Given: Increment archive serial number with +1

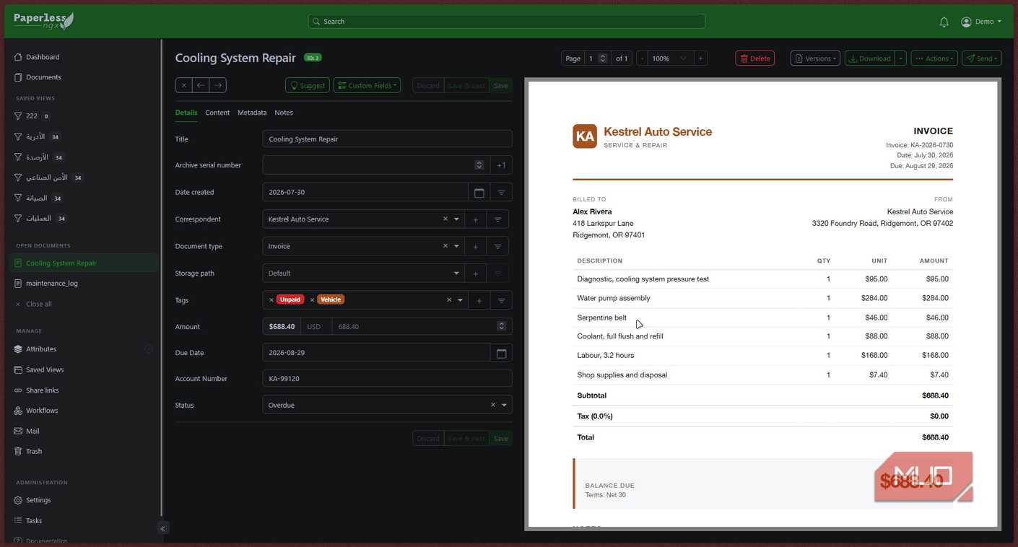Looking at the screenshot, I should click(x=501, y=165).
